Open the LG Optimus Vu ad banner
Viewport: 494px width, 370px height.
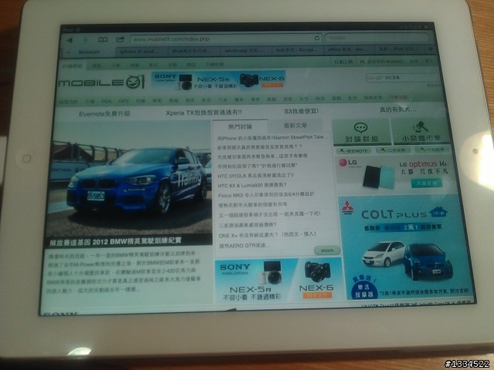pos(396,173)
